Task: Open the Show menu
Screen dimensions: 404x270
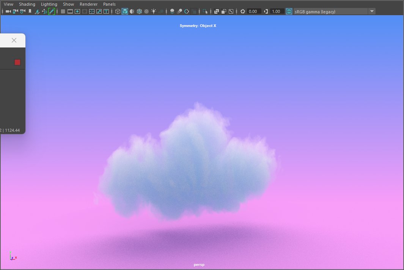Action: (x=68, y=4)
